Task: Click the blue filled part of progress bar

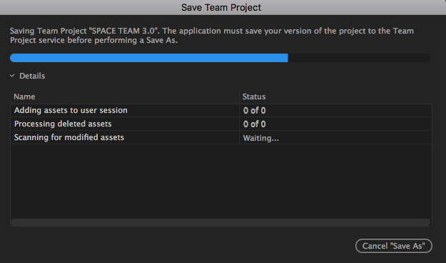Action: coord(148,58)
